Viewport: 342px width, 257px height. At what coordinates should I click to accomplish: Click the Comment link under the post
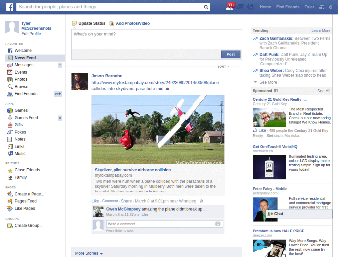tap(110, 201)
